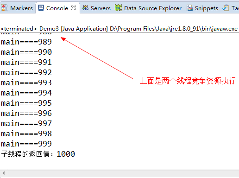Select console line main====993
Viewport: 239px width, 178px height.
click(26, 83)
